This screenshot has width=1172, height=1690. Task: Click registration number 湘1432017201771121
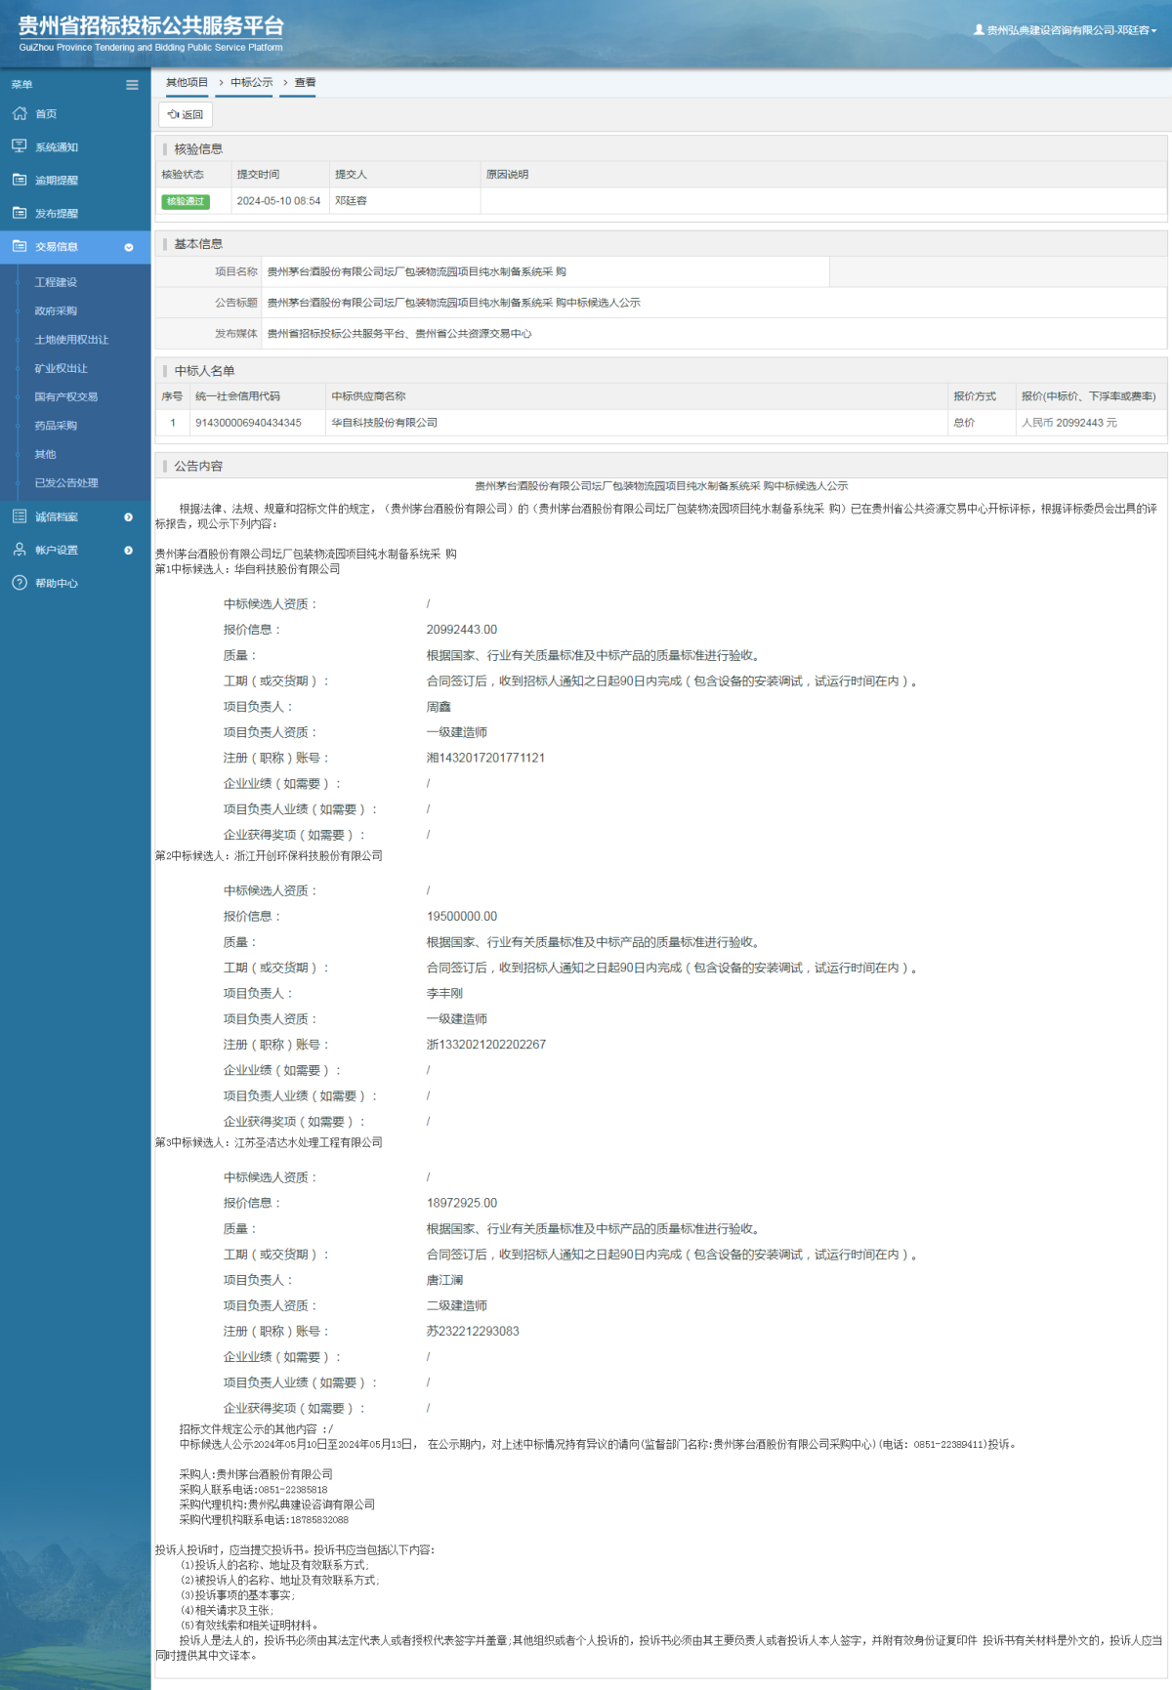(x=485, y=759)
